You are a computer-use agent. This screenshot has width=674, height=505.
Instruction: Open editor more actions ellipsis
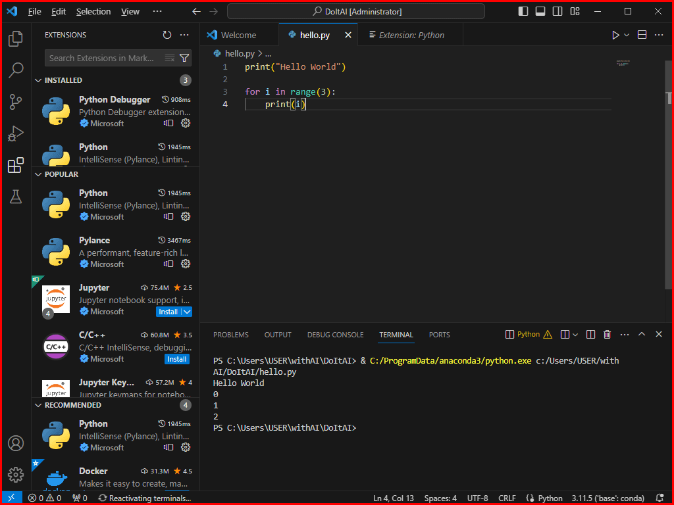pyautogui.click(x=659, y=35)
